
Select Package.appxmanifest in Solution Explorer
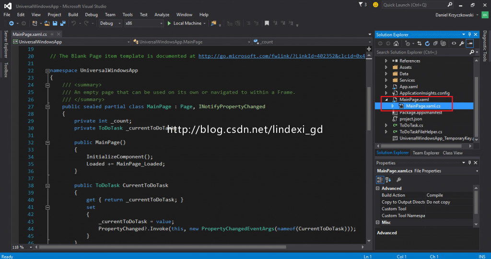(421, 113)
